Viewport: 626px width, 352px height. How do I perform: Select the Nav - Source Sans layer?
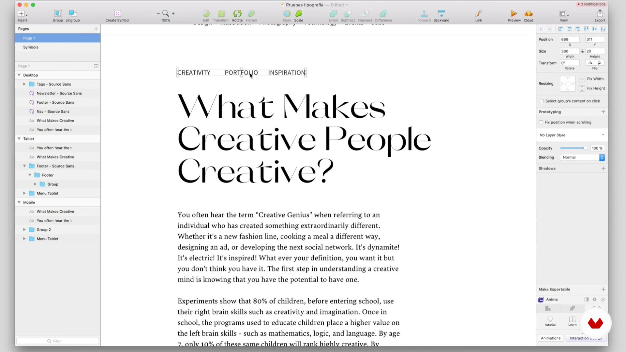click(x=57, y=111)
